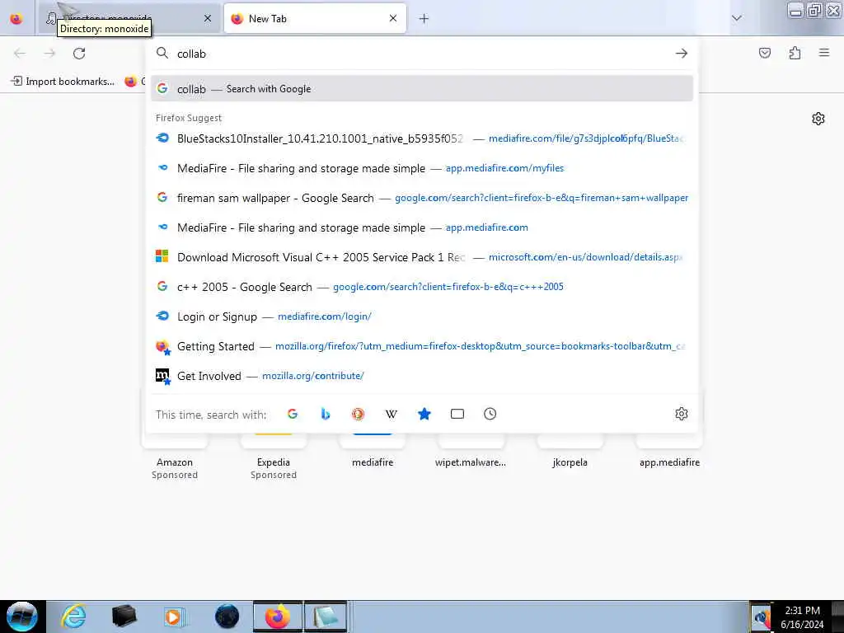Open the Windows Start menu

coord(21,617)
